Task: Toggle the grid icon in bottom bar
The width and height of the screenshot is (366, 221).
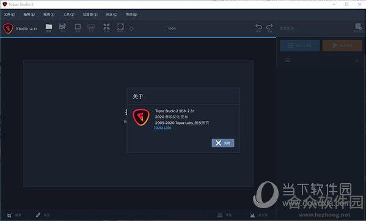Action: (x=220, y=215)
